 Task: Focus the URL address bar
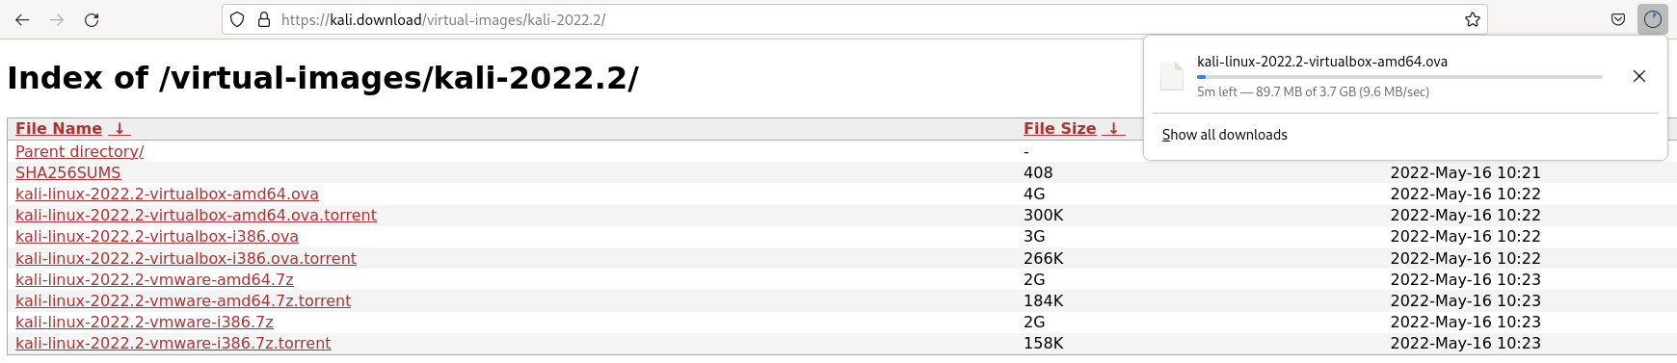867,19
